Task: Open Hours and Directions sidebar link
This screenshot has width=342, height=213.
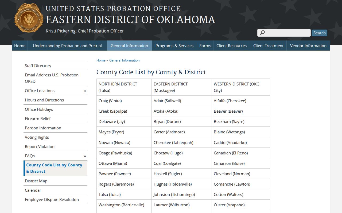Action: [55, 100]
